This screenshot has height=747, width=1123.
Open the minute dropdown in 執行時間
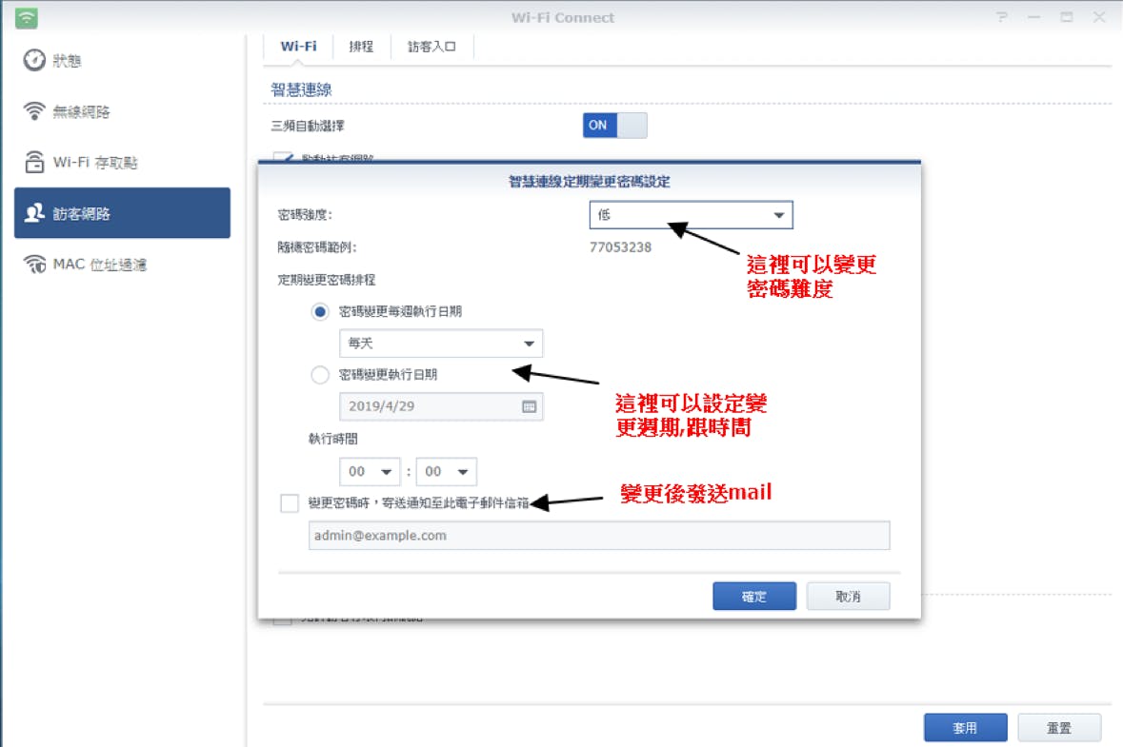click(x=446, y=472)
